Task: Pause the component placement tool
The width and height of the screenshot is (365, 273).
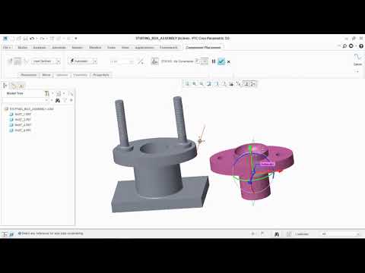Action: 214,61
